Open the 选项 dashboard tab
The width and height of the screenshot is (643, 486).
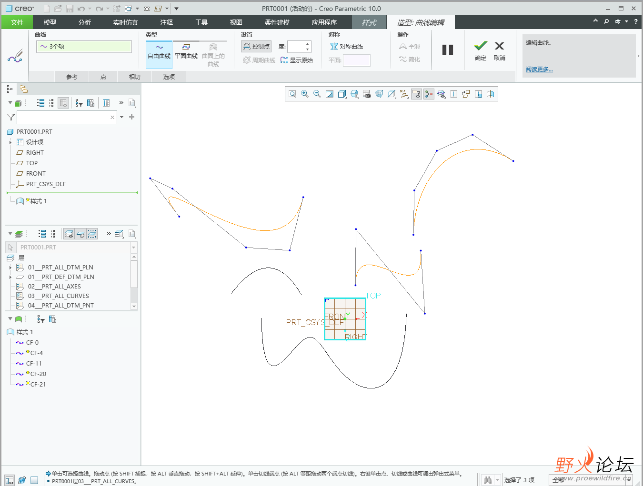coord(169,77)
